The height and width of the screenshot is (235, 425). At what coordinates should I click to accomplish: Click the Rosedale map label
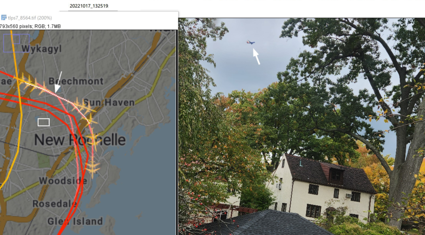pyautogui.click(x=55, y=204)
